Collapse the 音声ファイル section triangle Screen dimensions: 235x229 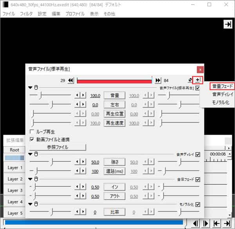(x=31, y=88)
